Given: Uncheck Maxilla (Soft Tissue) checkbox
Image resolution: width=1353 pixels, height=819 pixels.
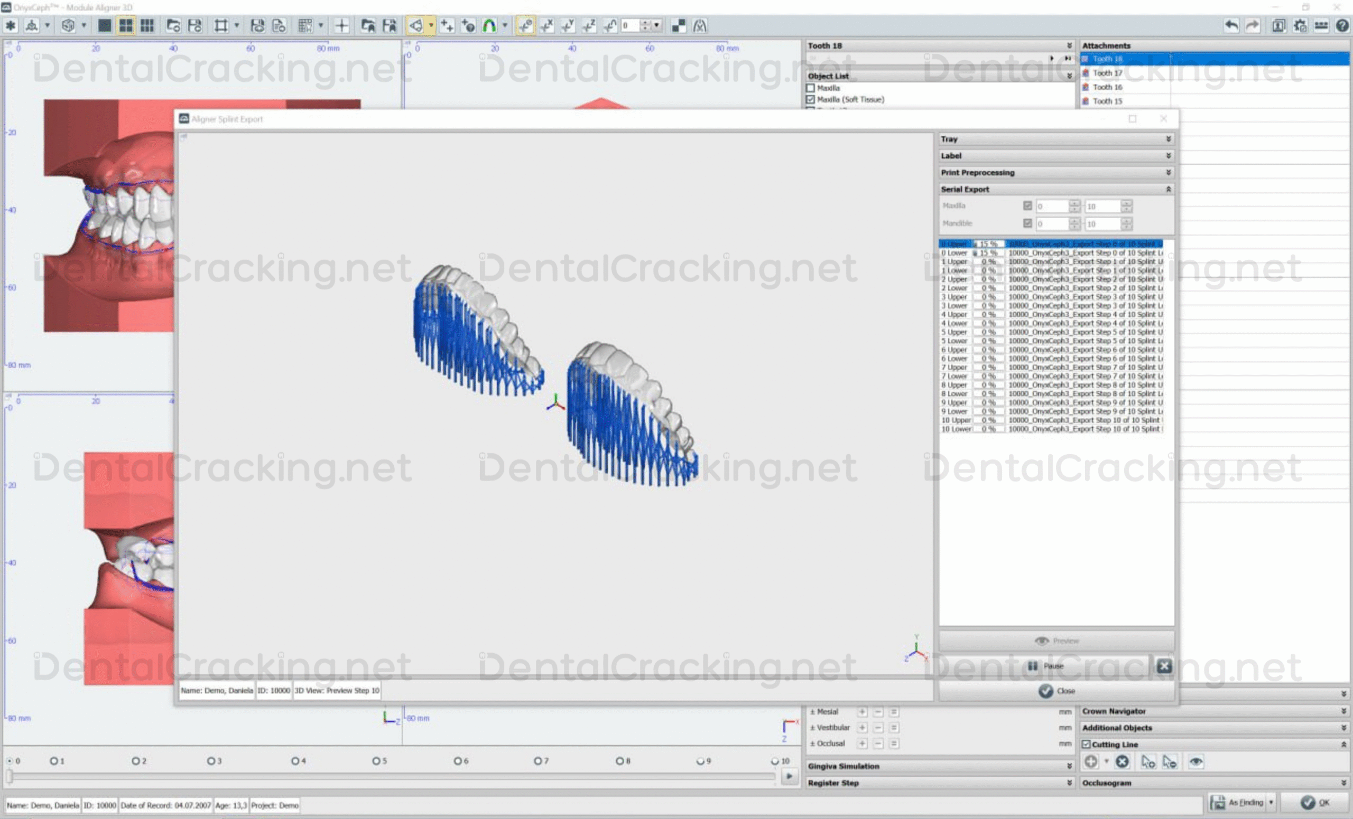Looking at the screenshot, I should [811, 99].
